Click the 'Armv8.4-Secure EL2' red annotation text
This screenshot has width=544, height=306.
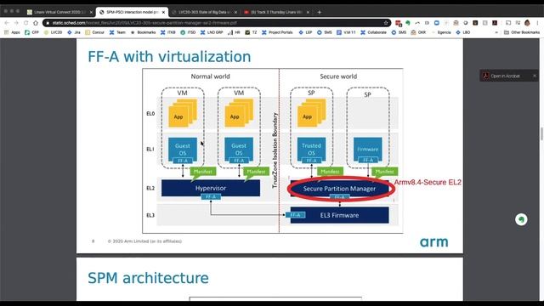pyautogui.click(x=428, y=182)
